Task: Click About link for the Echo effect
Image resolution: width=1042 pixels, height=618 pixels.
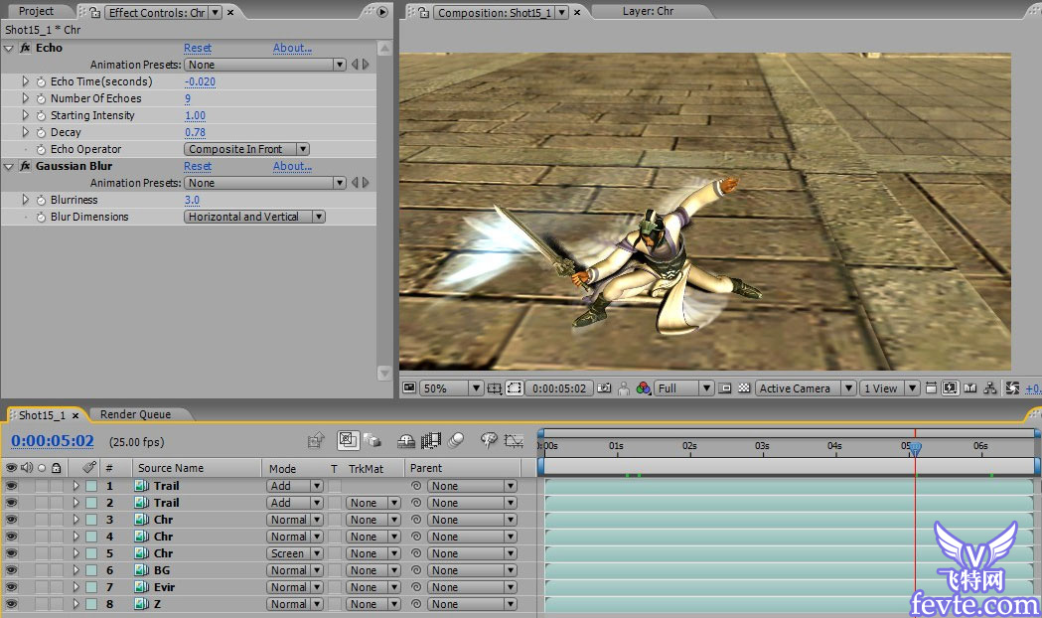Action: tap(292, 48)
